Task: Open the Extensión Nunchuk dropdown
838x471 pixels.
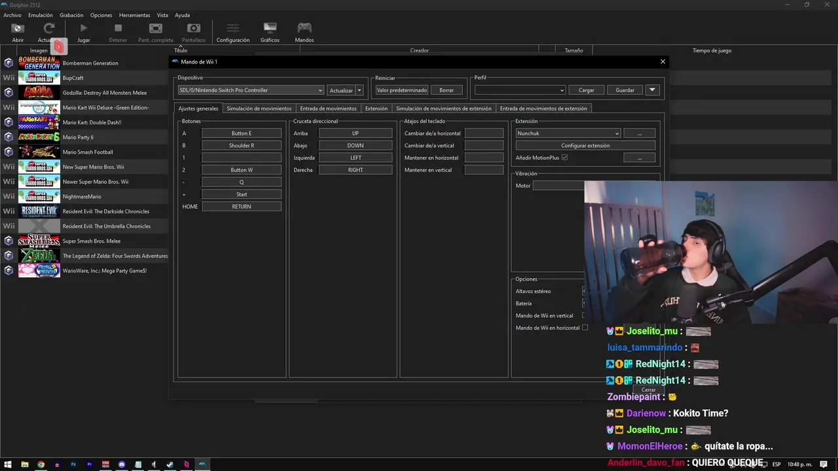Action: pyautogui.click(x=568, y=133)
